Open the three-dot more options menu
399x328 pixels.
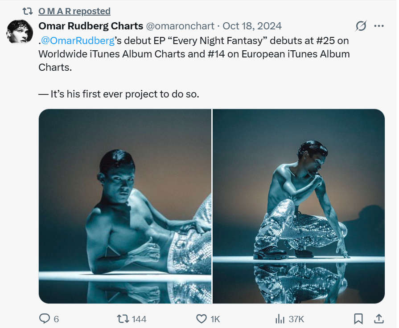[x=379, y=26]
